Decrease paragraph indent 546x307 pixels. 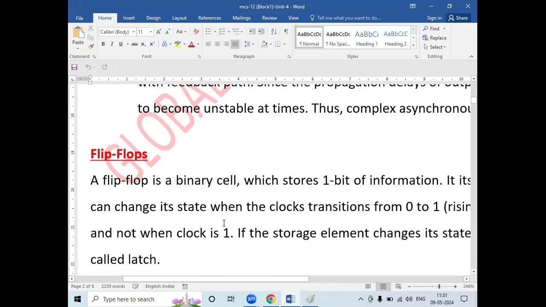pyautogui.click(x=253, y=32)
